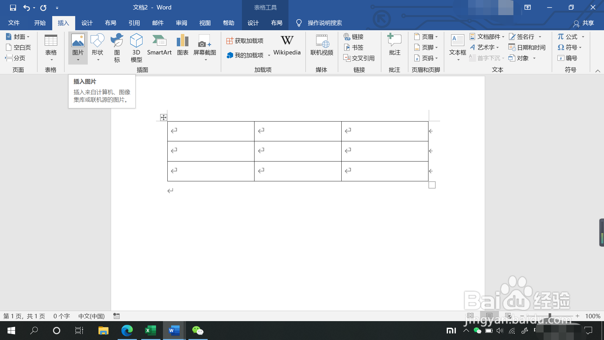The image size is (604, 340).
Task: Collapse the ribbon with the chevron
Action: click(597, 71)
